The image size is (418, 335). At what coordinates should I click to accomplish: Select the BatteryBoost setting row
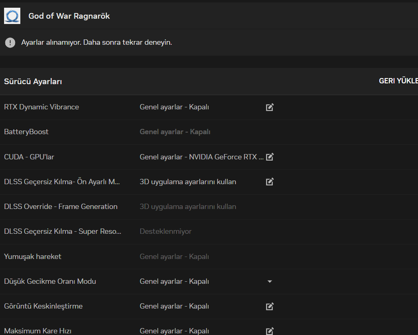26,132
